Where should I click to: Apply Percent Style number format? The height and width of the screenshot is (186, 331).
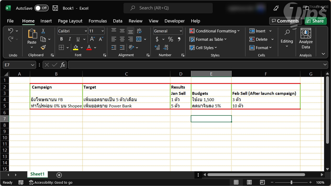coord(171,39)
